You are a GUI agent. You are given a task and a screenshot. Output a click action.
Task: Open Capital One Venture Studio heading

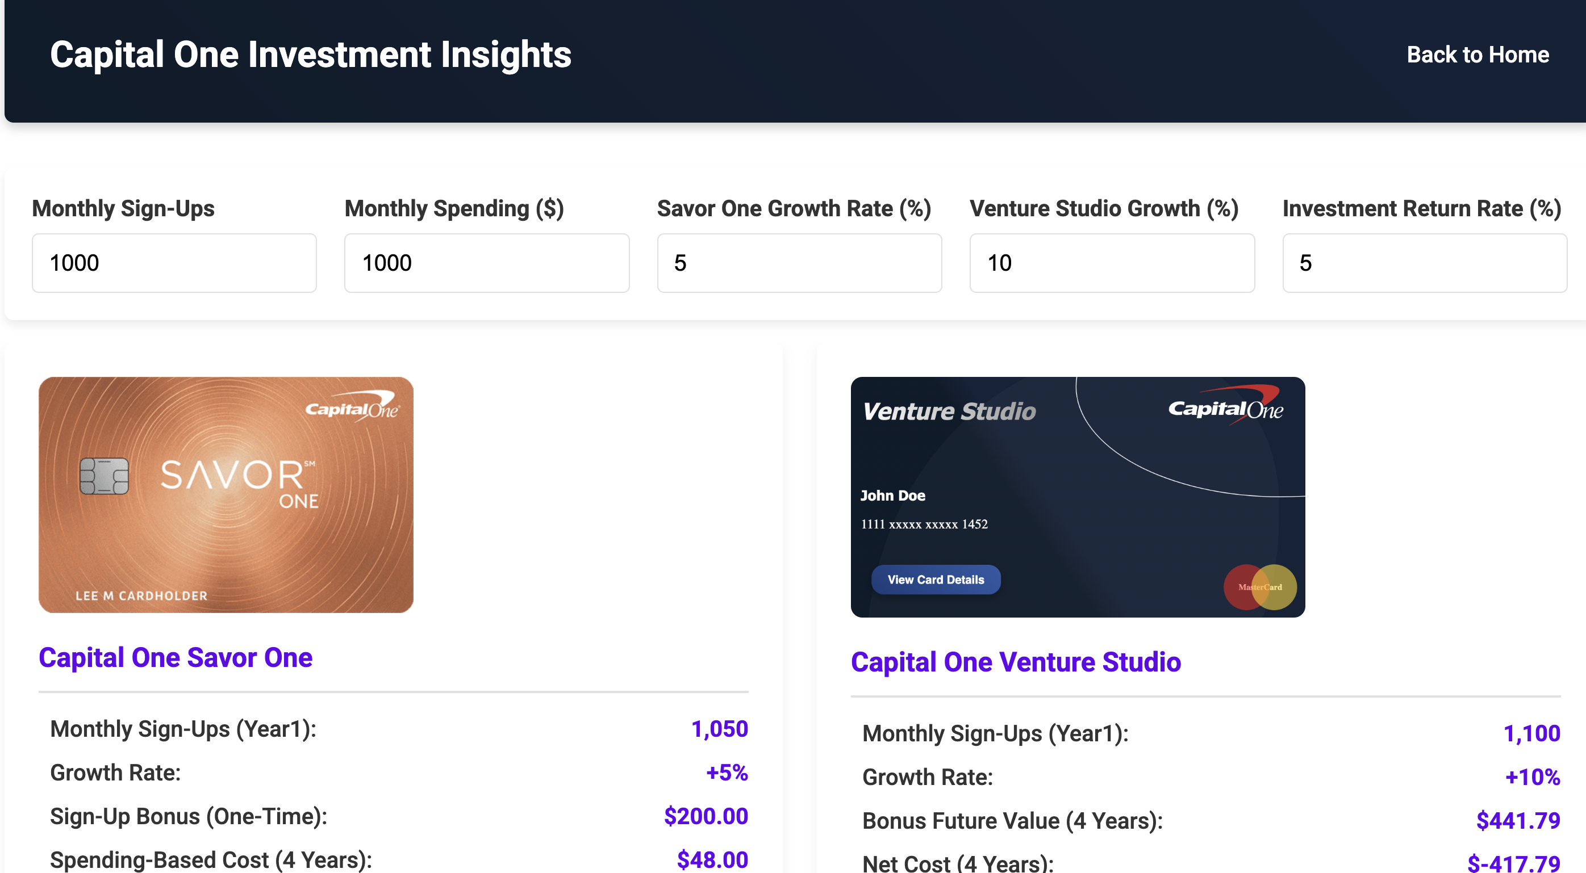[x=1015, y=662]
